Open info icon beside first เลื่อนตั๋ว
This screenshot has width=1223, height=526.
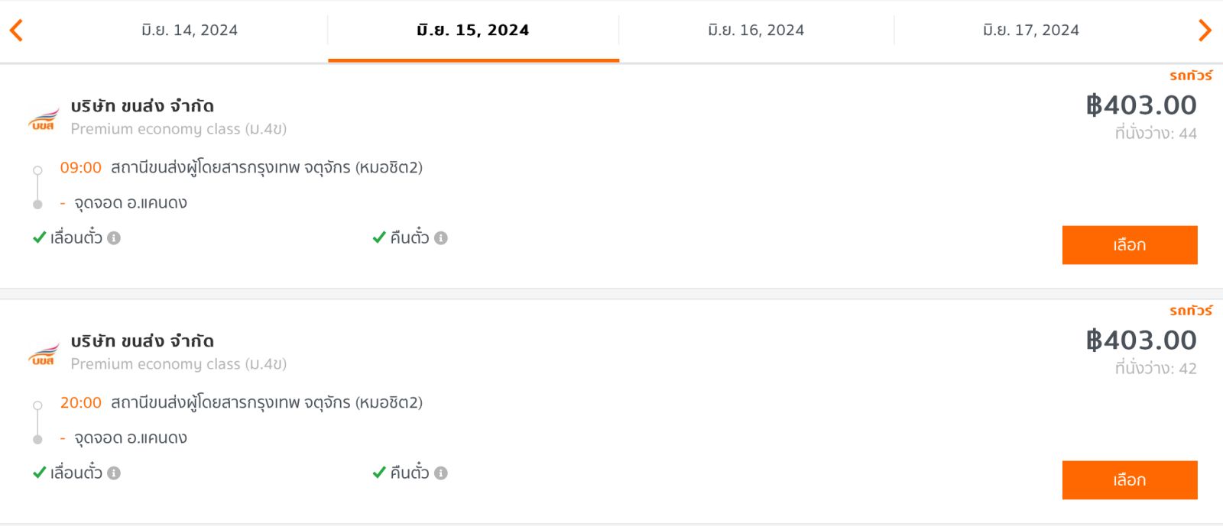pyautogui.click(x=114, y=238)
